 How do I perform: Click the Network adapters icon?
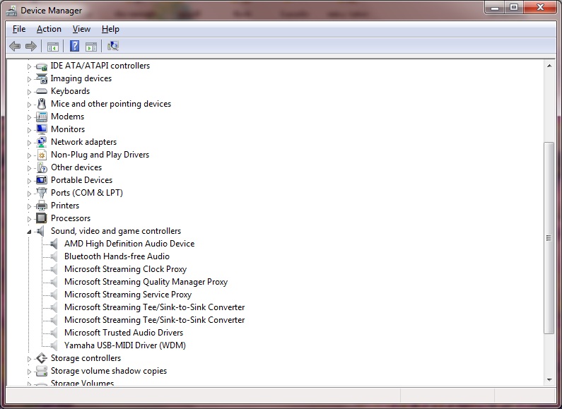[42, 142]
